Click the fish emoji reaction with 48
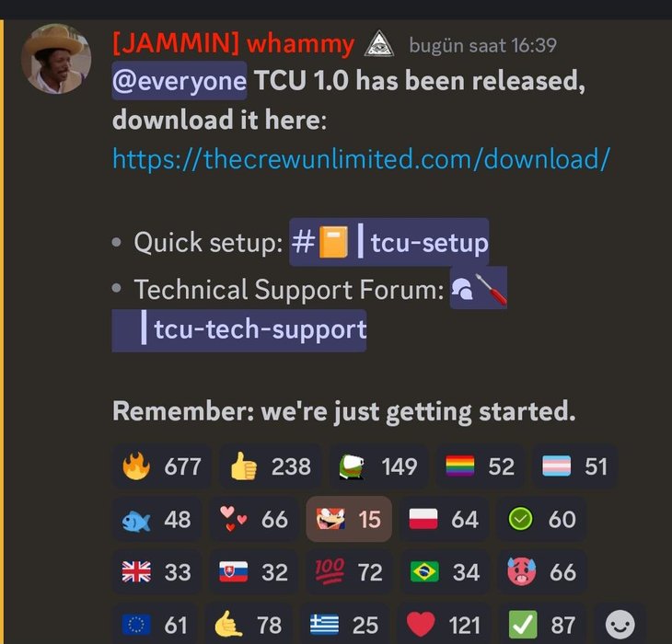Viewport: 672px width, 644px height. pos(156,520)
